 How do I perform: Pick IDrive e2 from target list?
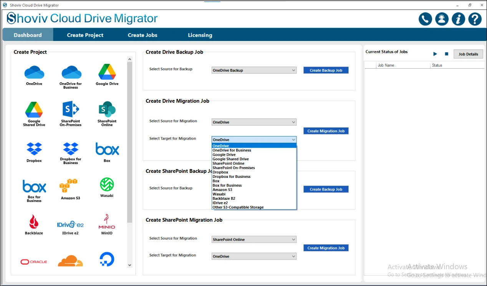click(254, 203)
